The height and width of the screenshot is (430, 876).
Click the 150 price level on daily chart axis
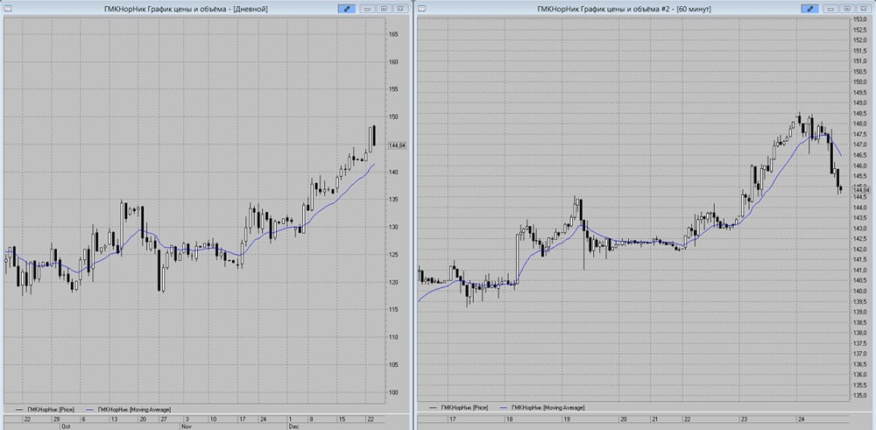[393, 117]
